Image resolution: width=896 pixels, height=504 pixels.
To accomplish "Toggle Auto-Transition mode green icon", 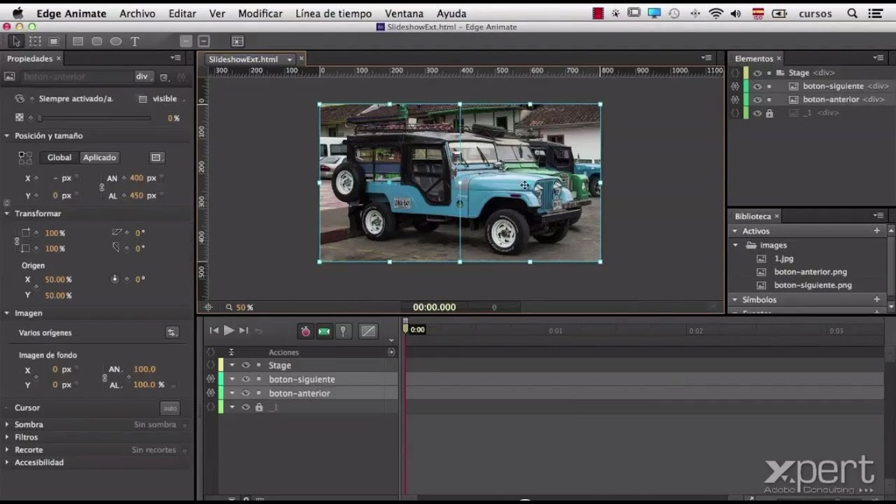I will (x=324, y=331).
